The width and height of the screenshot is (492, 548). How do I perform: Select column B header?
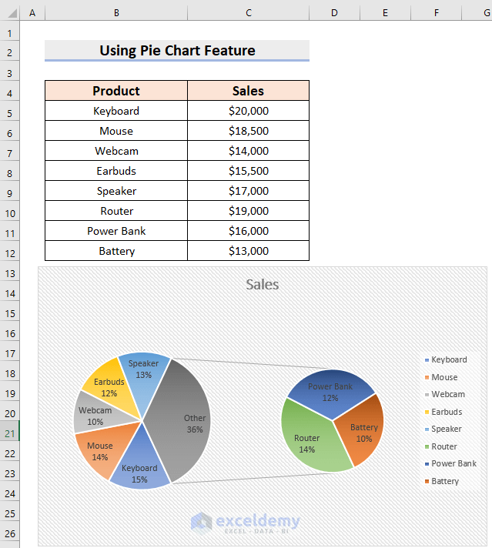tap(115, 13)
